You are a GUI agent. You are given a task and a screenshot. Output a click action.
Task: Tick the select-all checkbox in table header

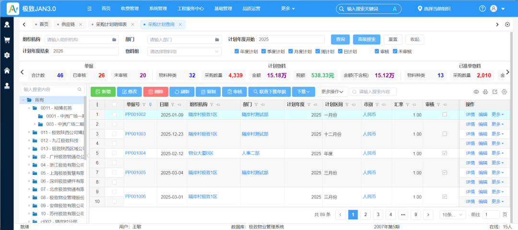[114, 104]
